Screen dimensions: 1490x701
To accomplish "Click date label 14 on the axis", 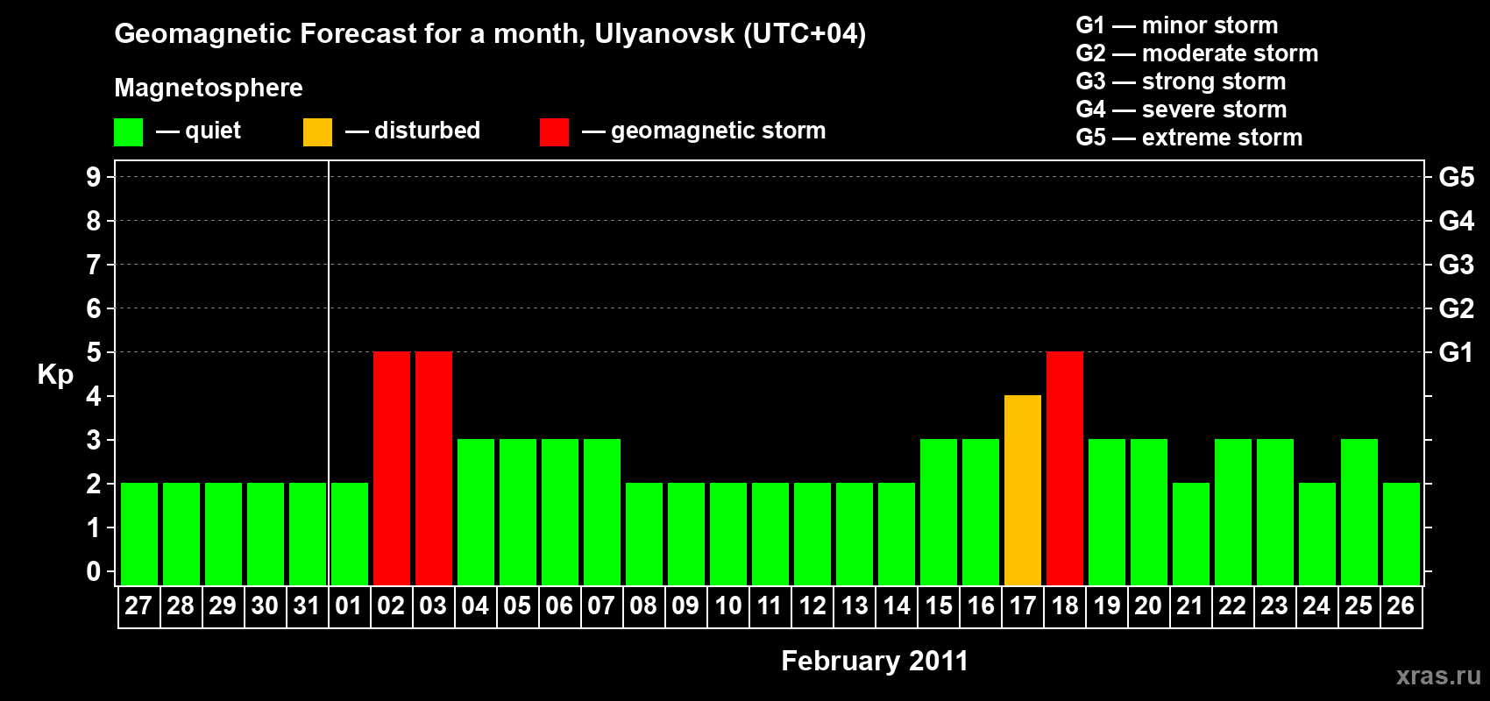I will tap(896, 606).
